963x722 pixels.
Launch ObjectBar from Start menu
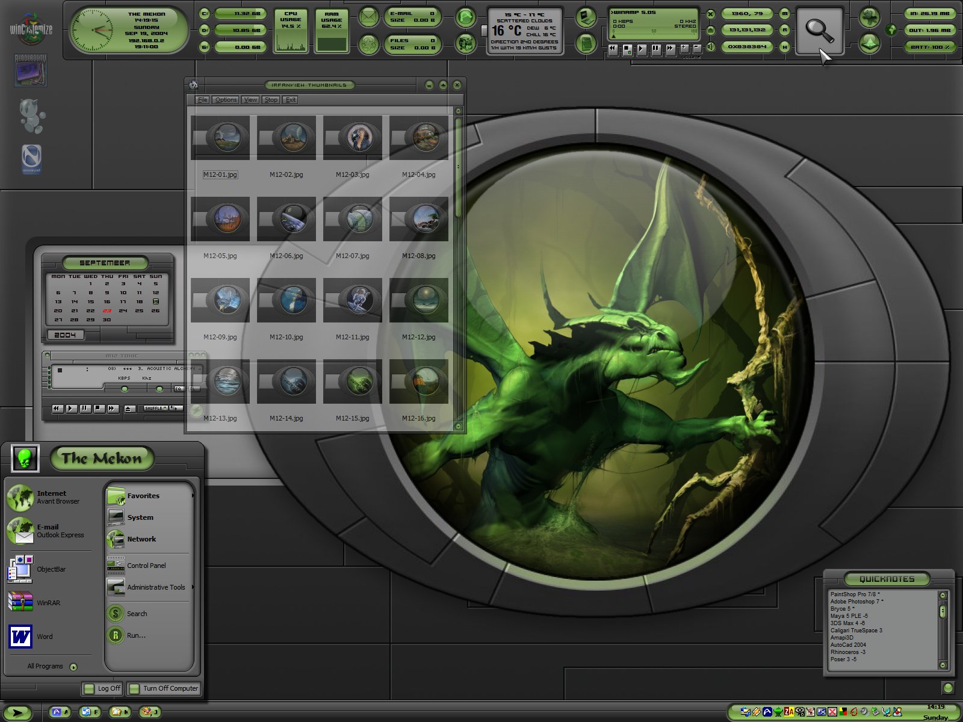pyautogui.click(x=48, y=569)
